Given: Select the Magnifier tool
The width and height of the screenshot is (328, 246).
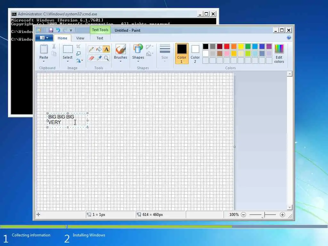Looking at the screenshot, I should tap(106, 58).
